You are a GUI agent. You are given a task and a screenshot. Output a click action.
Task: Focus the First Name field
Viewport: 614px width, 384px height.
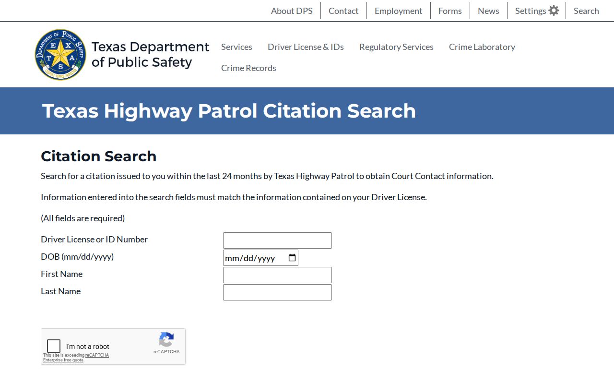pyautogui.click(x=277, y=275)
